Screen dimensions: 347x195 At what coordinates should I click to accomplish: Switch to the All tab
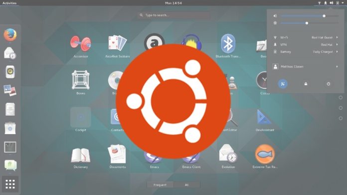point(187,185)
